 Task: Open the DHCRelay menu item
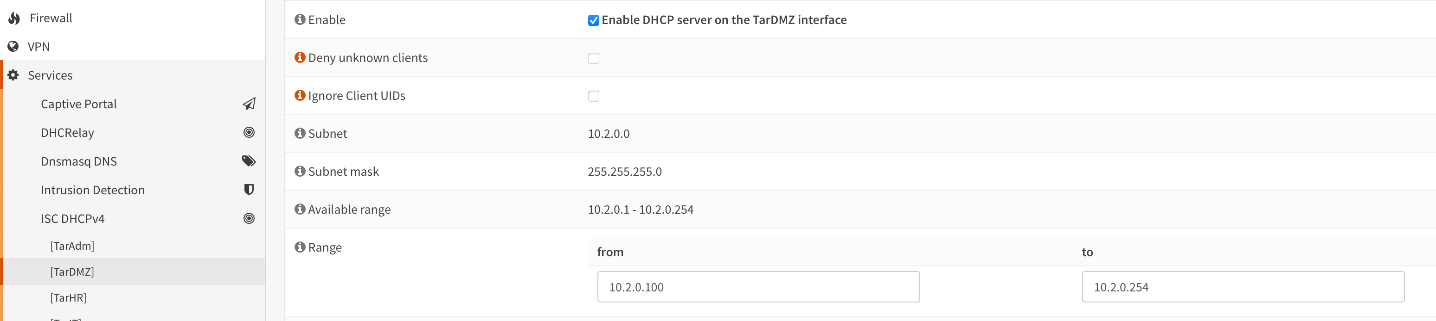point(67,133)
